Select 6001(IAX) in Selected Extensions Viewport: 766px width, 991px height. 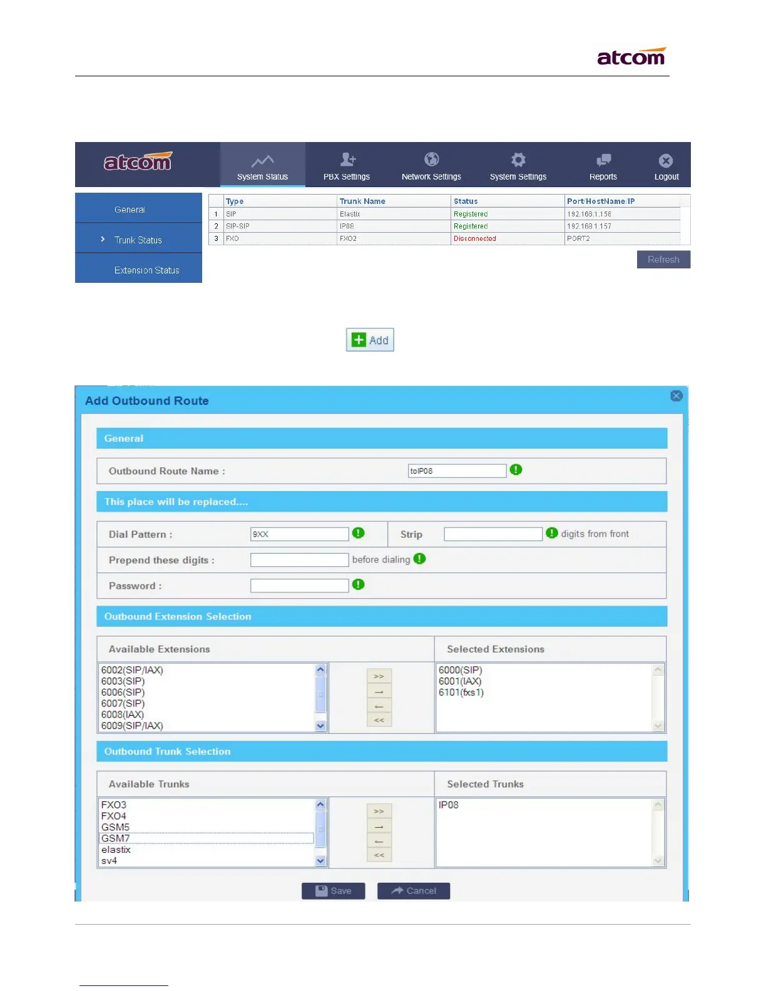click(460, 681)
